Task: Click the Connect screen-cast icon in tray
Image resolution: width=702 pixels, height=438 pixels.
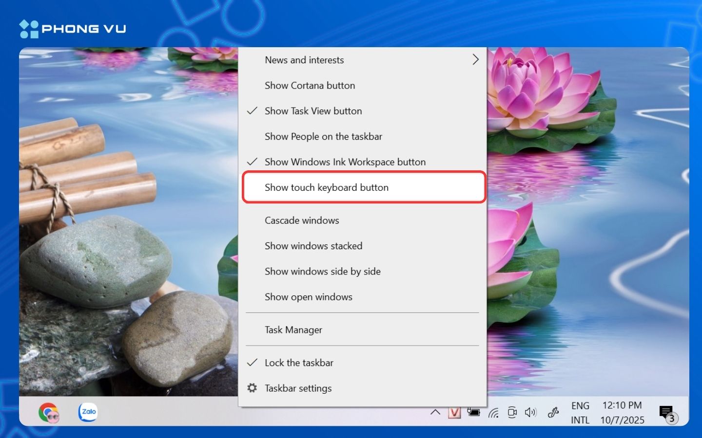Action: (x=512, y=412)
